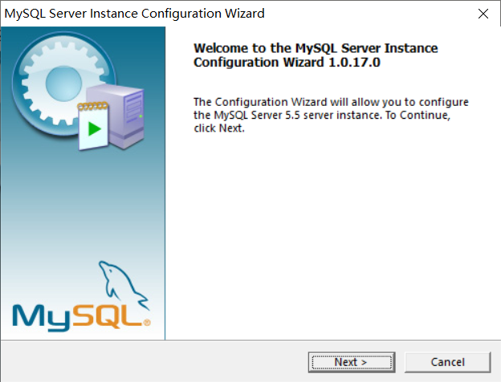Click the purple server tower icon

126,116
